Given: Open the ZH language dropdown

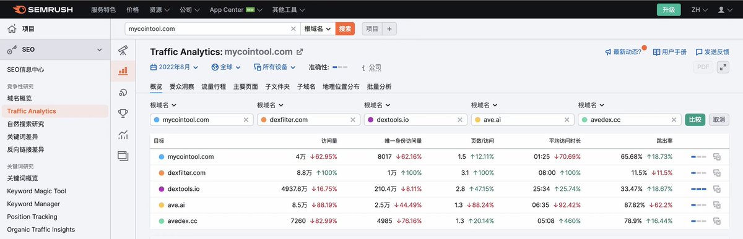Looking at the screenshot, I should (700, 10).
